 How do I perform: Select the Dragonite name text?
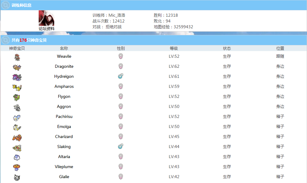[64, 66]
